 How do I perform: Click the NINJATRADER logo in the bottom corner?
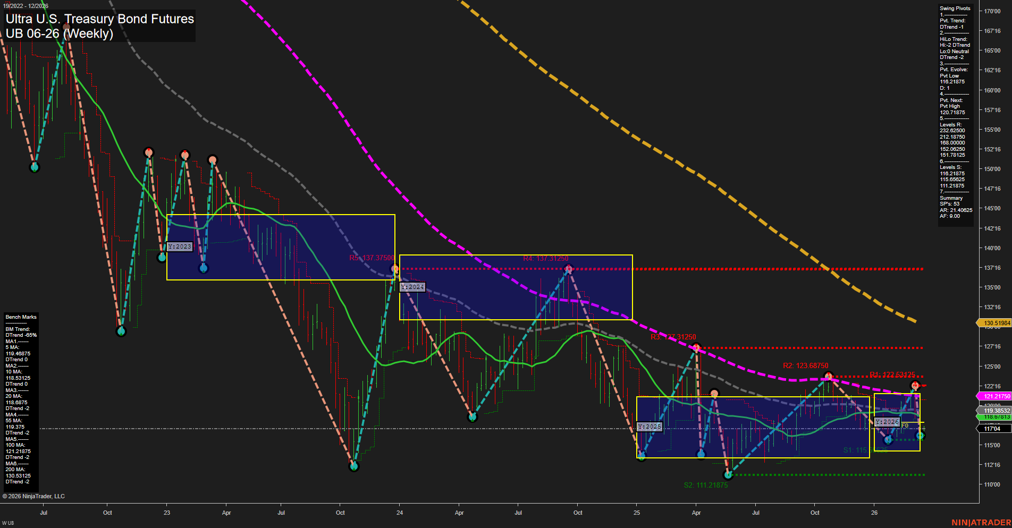point(982,523)
